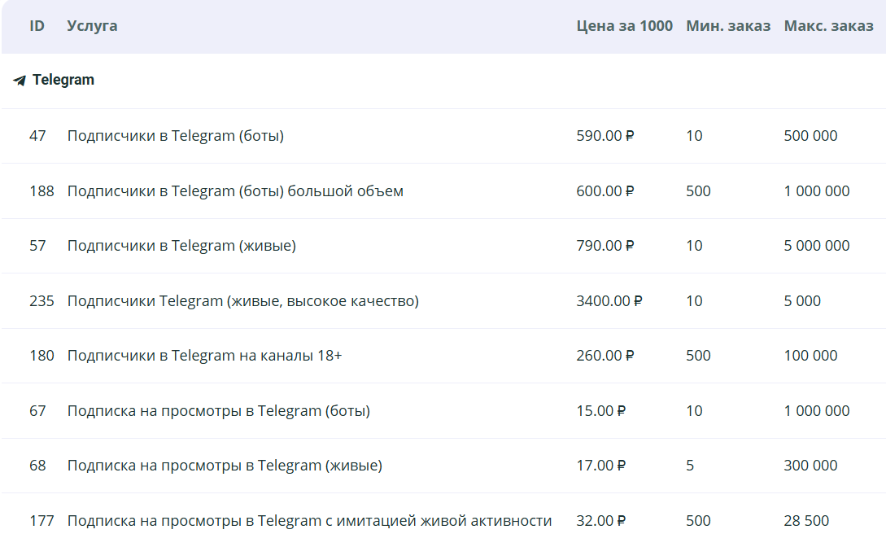Click min order value 5 in row 68
The width and height of the screenshot is (886, 547).
tap(690, 466)
